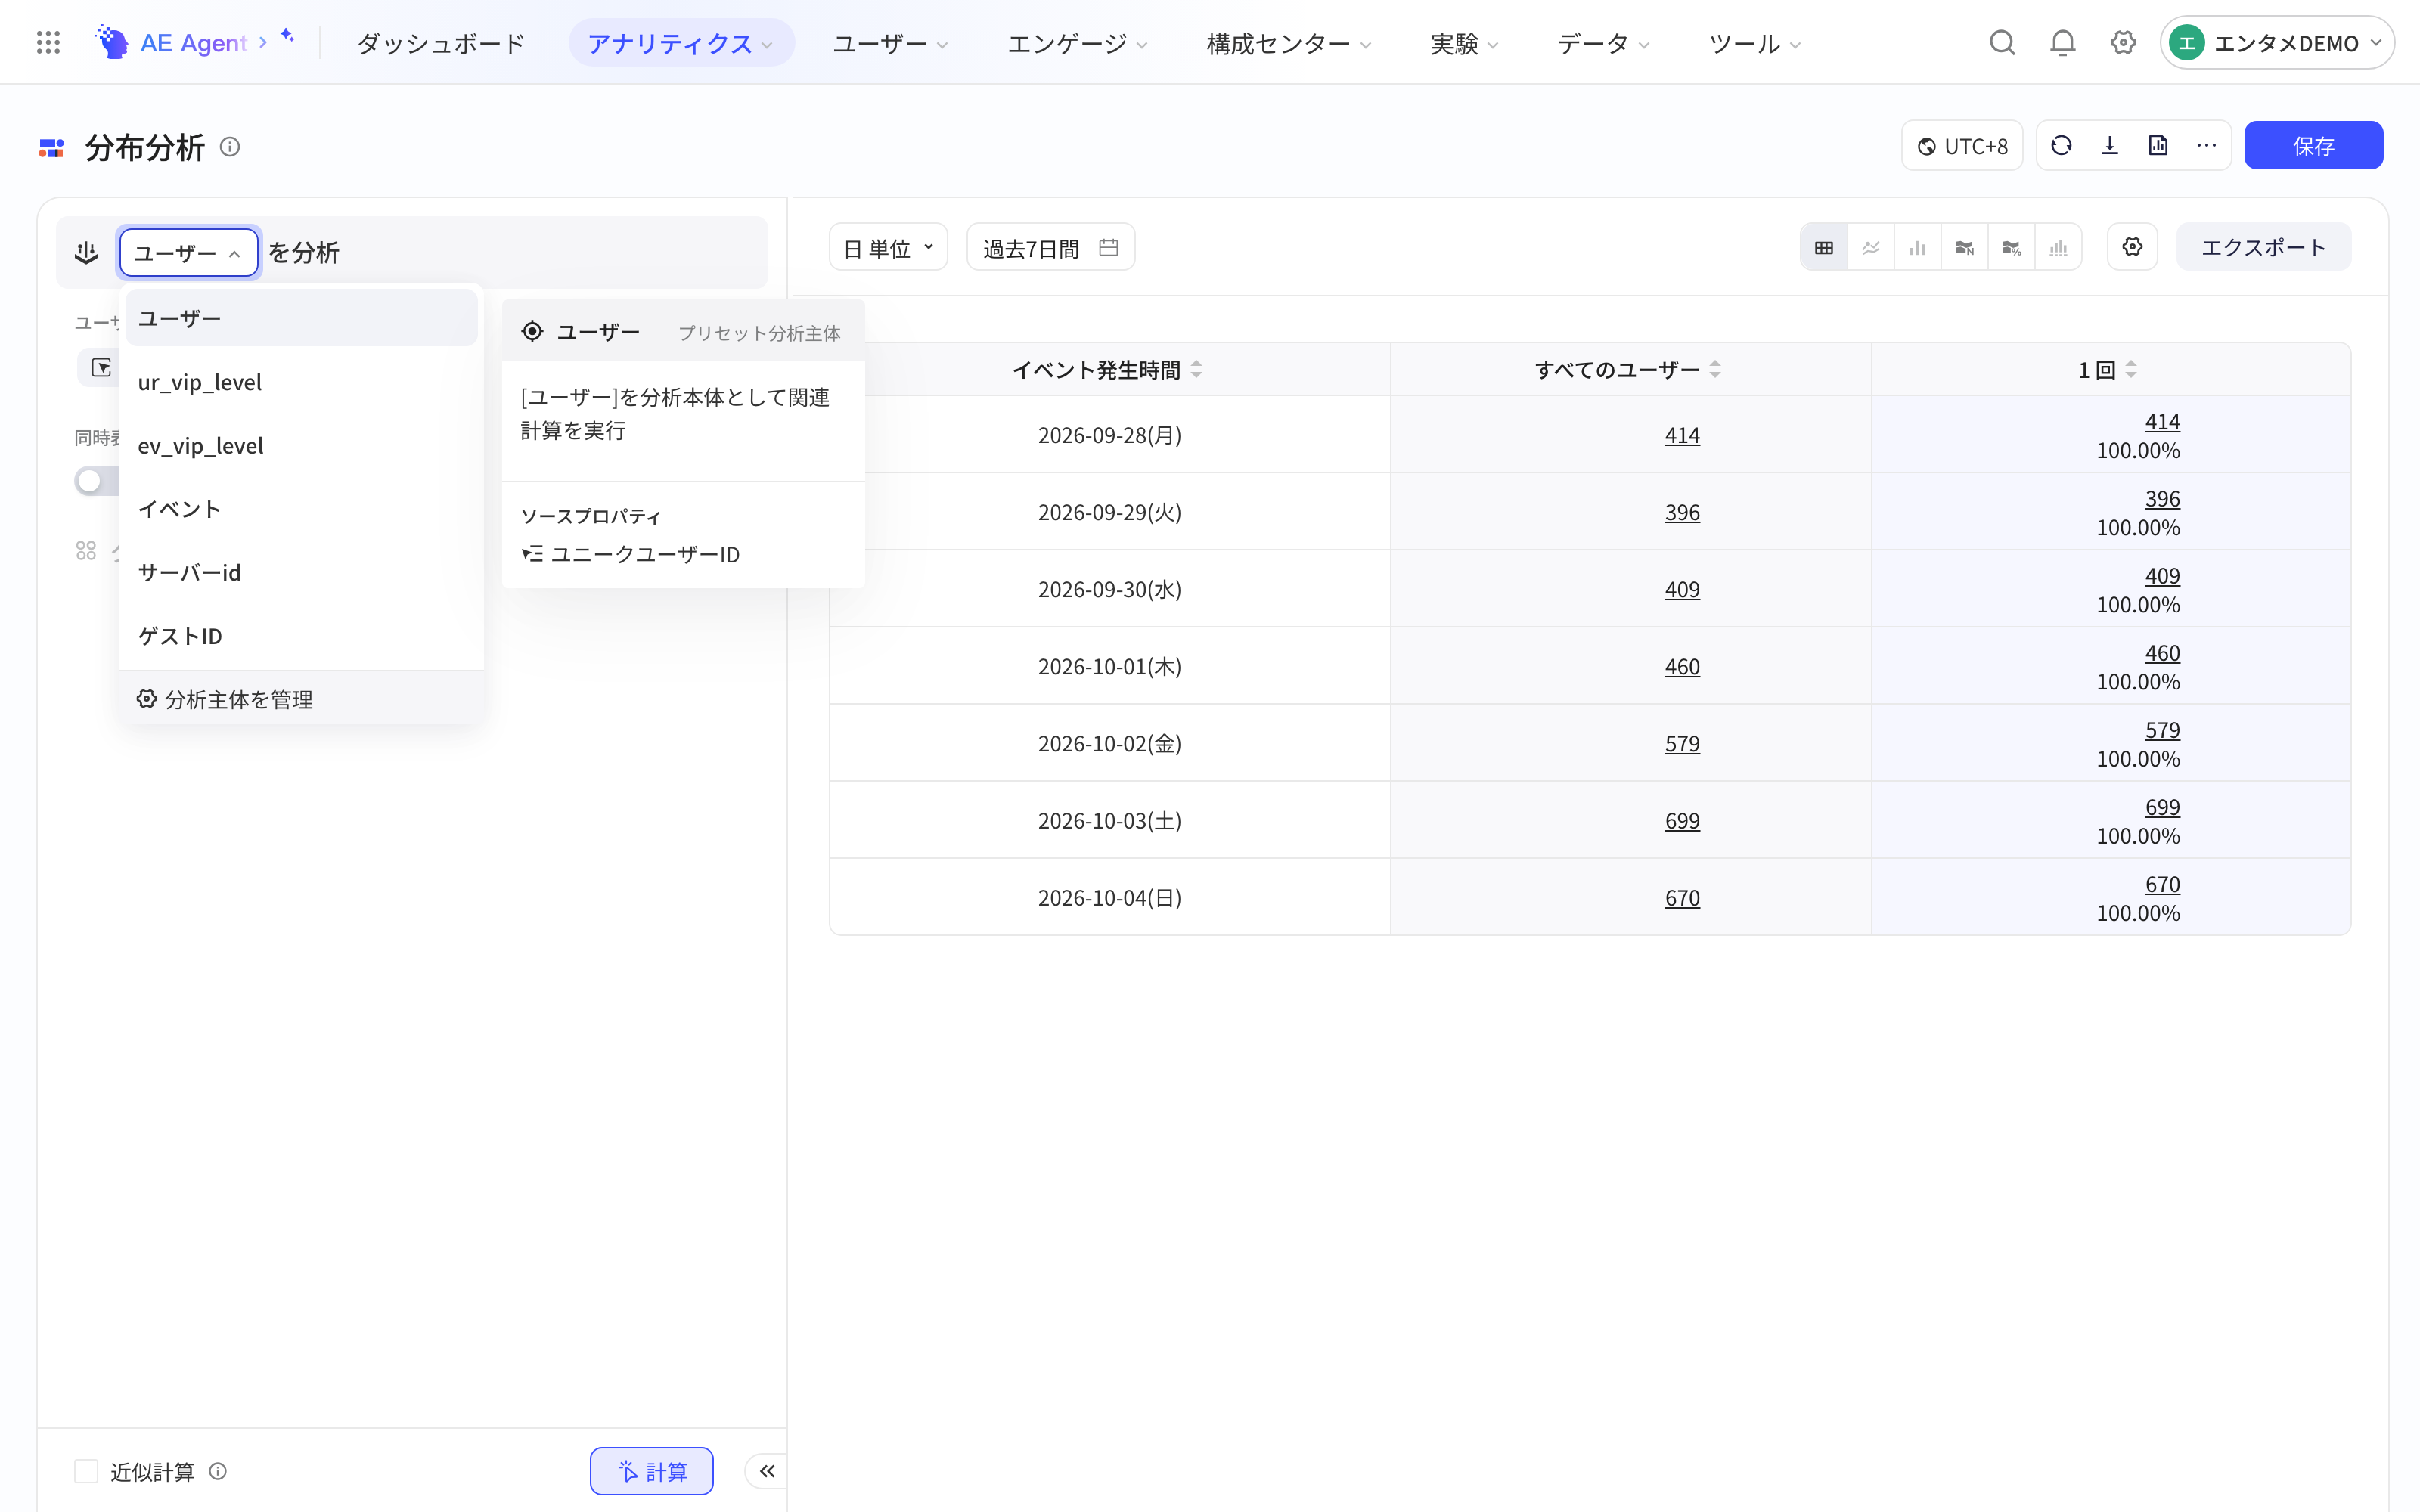Screen dimensions: 2420x1512
Task: Choose ゲストID as analysis subject
Action: 301,636
